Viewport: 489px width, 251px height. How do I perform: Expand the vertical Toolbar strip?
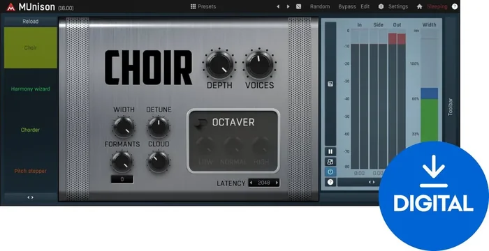click(450, 107)
